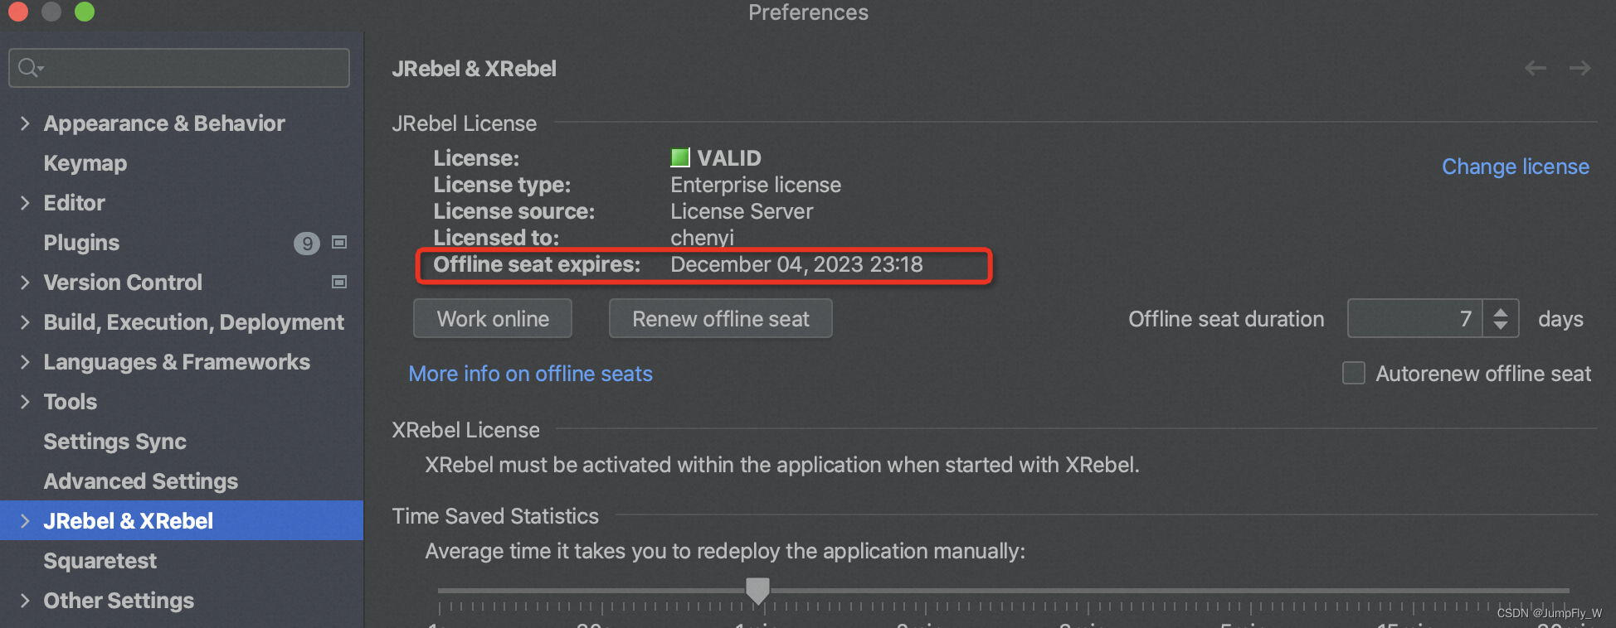Open the Advanced Settings page
Screen dimensions: 1616x628
[141, 481]
